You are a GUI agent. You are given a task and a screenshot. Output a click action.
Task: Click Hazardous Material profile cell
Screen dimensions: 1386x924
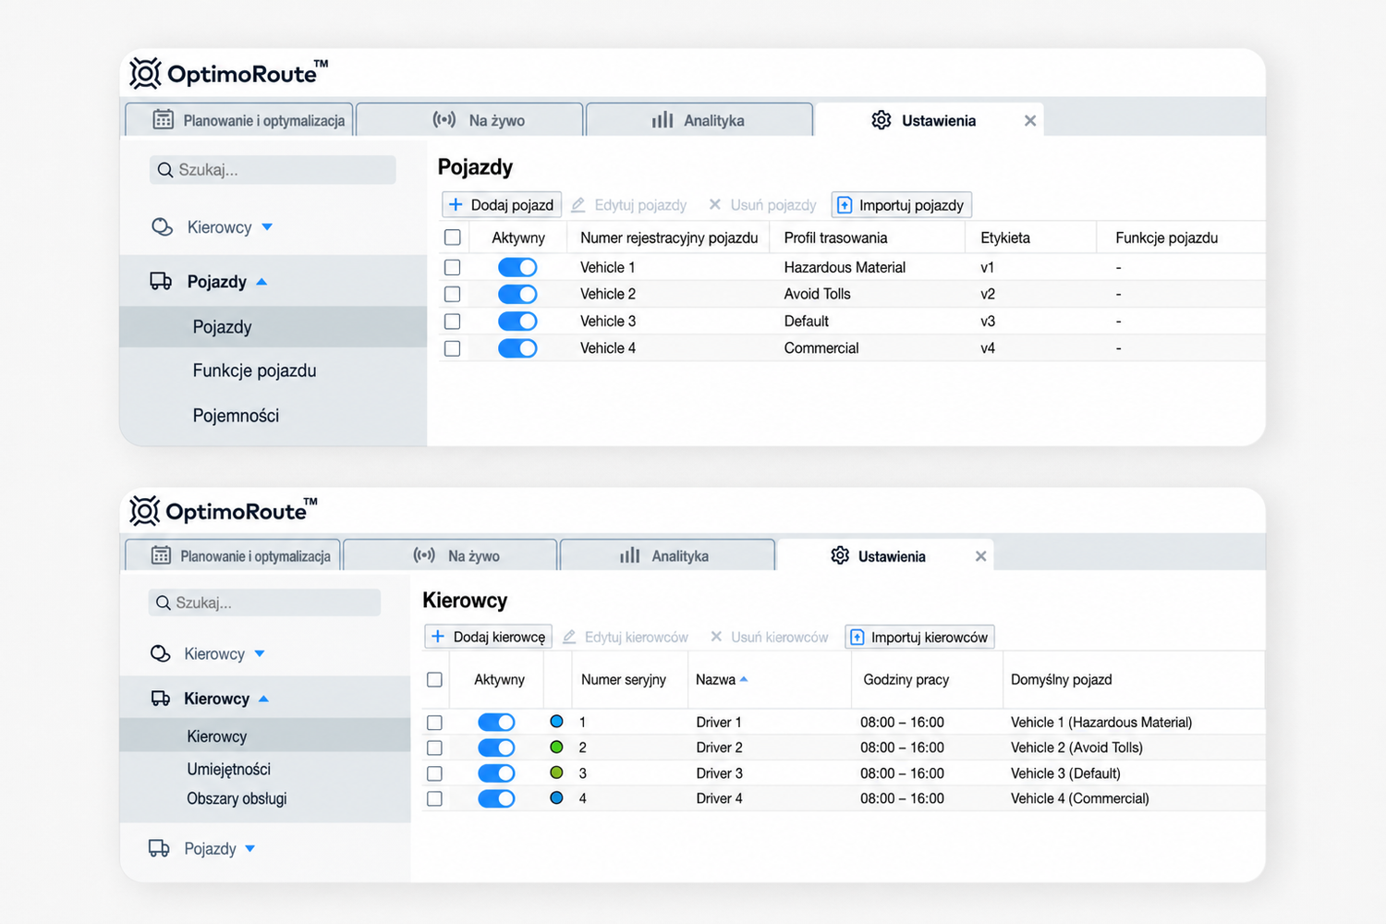(x=845, y=267)
